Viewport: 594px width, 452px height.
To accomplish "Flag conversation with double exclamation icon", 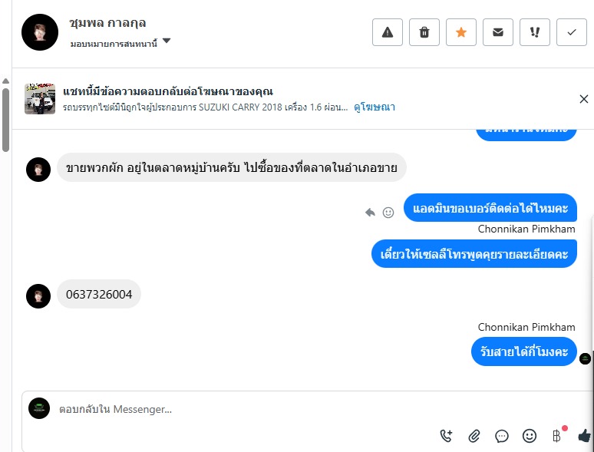I will coord(535,32).
